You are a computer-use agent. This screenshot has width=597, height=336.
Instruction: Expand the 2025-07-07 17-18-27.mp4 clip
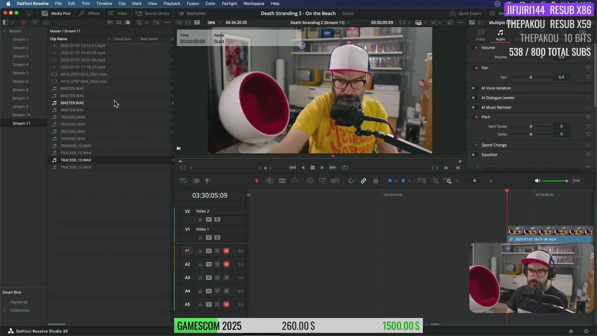tap(54, 67)
